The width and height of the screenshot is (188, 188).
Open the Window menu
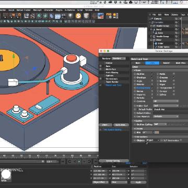[89, 10]
